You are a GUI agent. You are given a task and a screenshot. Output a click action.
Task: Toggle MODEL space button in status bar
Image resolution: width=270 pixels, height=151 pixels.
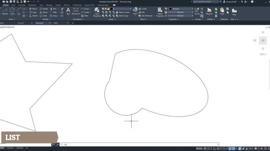[199, 148]
